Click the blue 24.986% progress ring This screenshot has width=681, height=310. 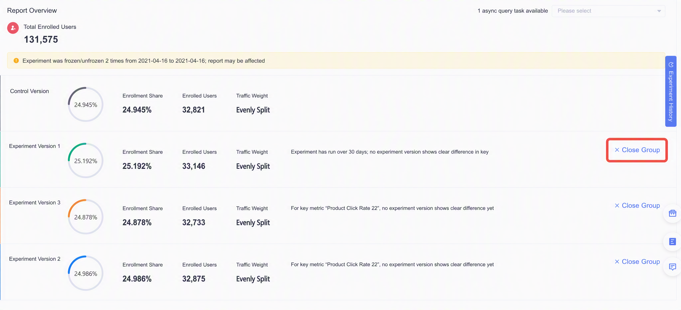(86, 273)
